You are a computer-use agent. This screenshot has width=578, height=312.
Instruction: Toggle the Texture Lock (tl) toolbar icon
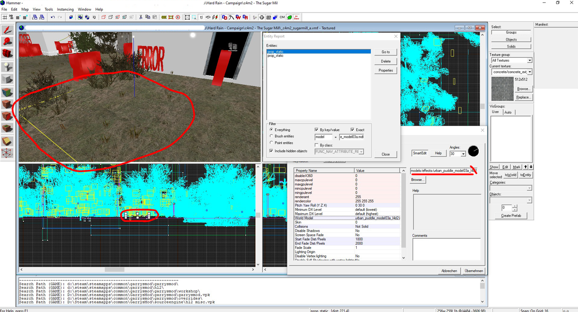201,17
